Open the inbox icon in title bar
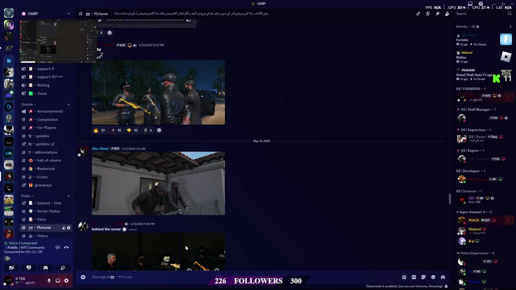The image size is (516, 290). [x=470, y=4]
